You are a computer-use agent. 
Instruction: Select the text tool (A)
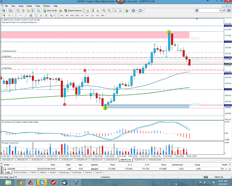[x=41, y=15]
